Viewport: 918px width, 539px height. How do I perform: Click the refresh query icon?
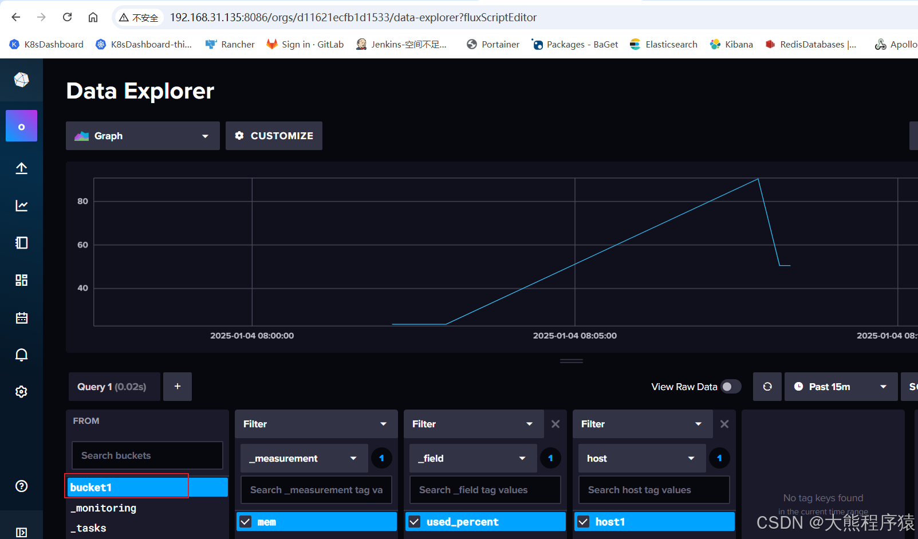point(767,386)
